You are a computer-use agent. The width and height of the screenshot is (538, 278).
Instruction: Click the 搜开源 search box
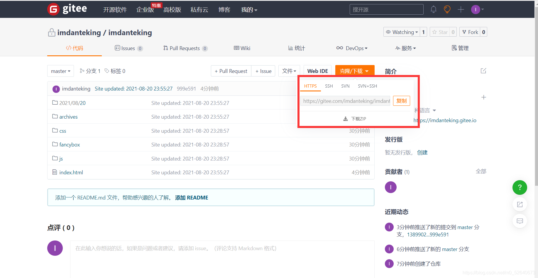pos(386,9)
